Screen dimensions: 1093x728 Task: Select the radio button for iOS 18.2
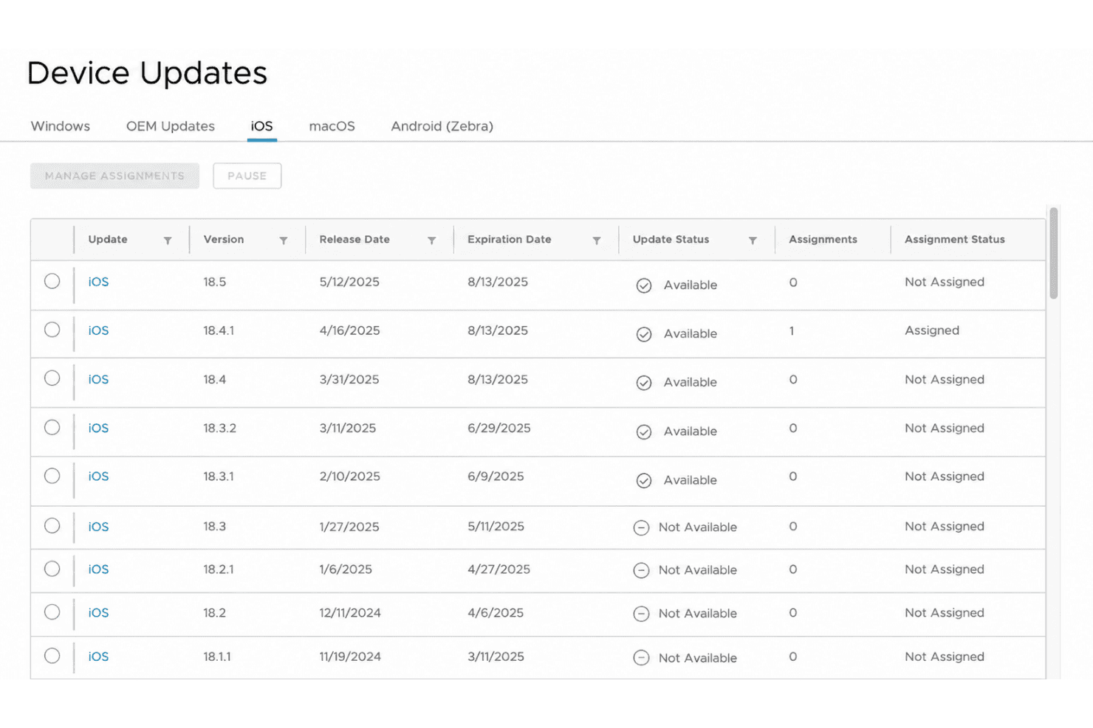(52, 612)
